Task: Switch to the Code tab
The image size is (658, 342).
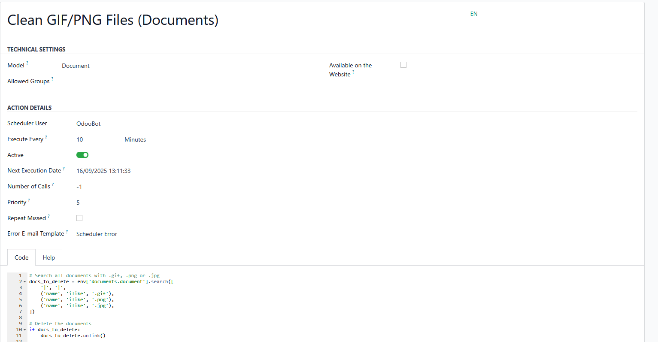Action: 21,257
